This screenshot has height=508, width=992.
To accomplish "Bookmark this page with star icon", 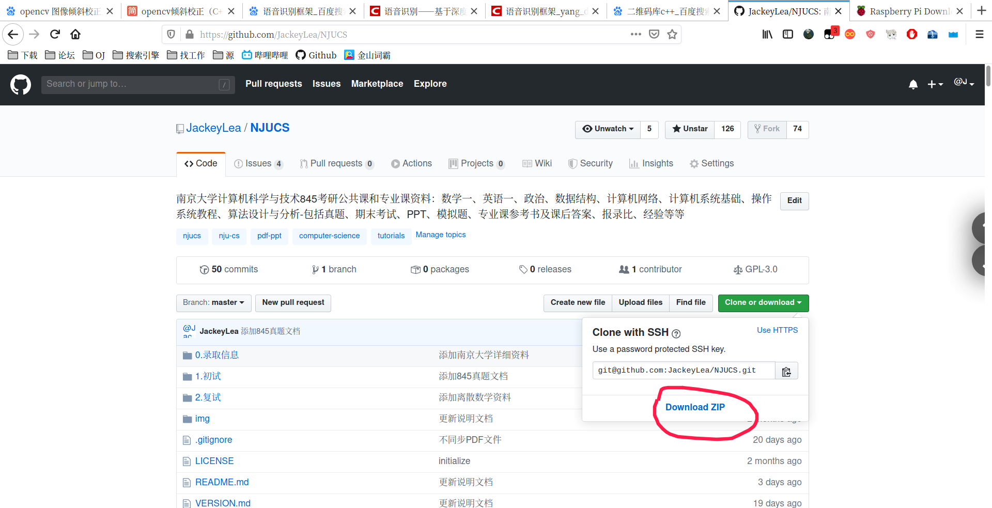I will coord(672,35).
